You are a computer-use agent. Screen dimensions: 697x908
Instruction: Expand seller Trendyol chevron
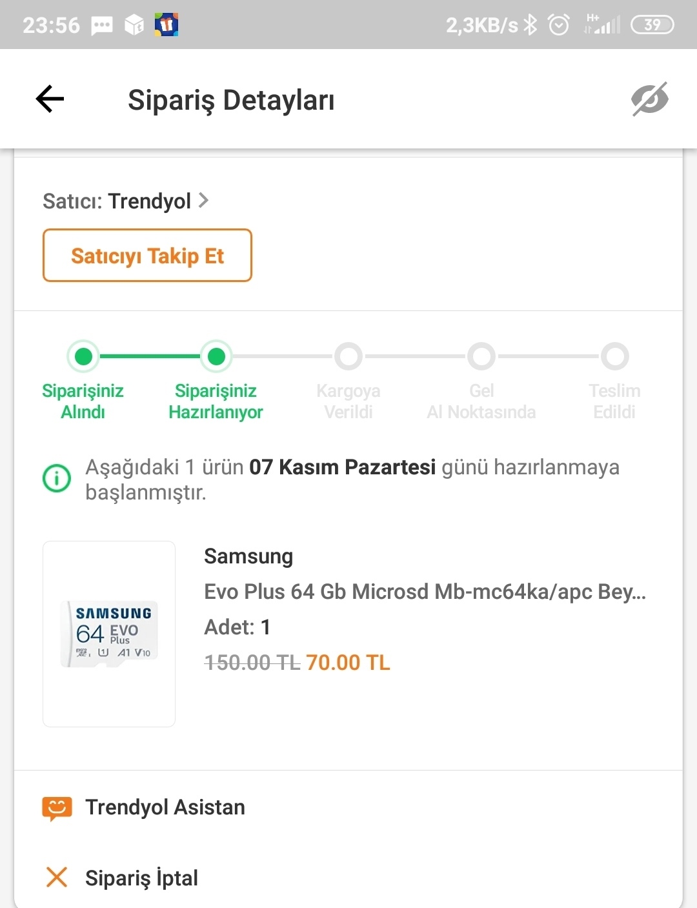tap(203, 201)
